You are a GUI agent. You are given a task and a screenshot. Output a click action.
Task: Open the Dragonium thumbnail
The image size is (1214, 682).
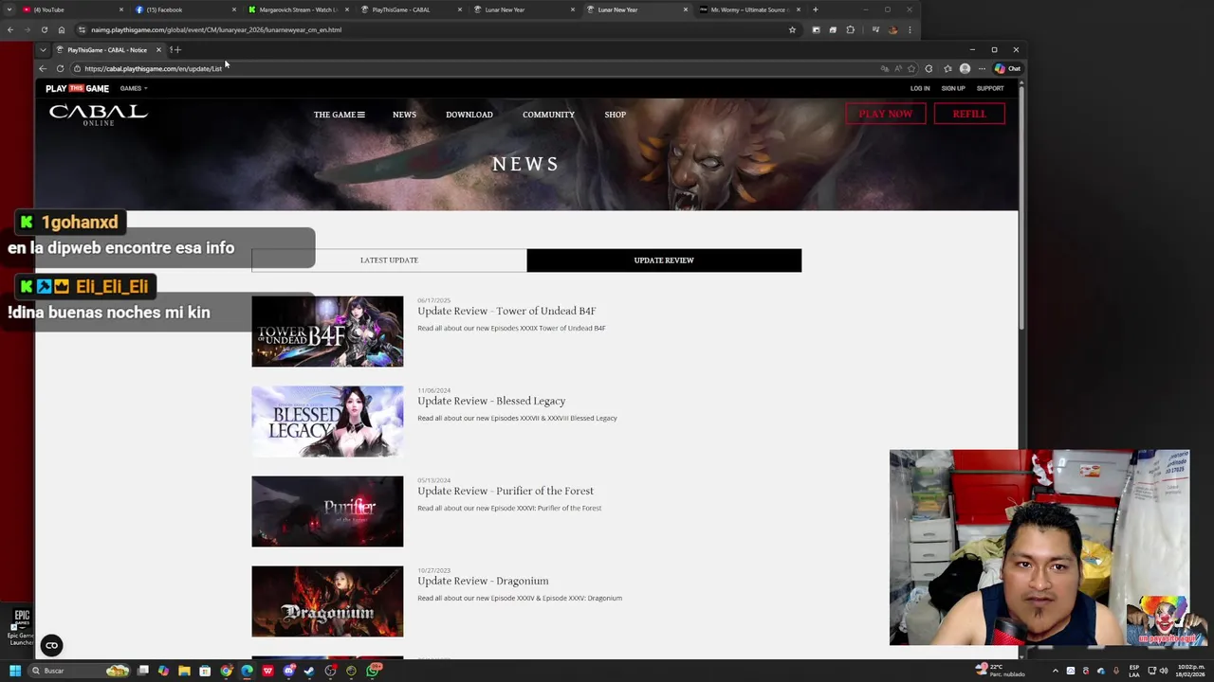coord(327,601)
